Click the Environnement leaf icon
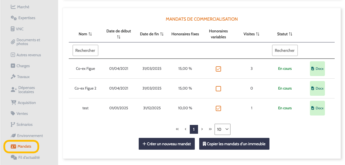345x165 pixels. pyautogui.click(x=13, y=136)
